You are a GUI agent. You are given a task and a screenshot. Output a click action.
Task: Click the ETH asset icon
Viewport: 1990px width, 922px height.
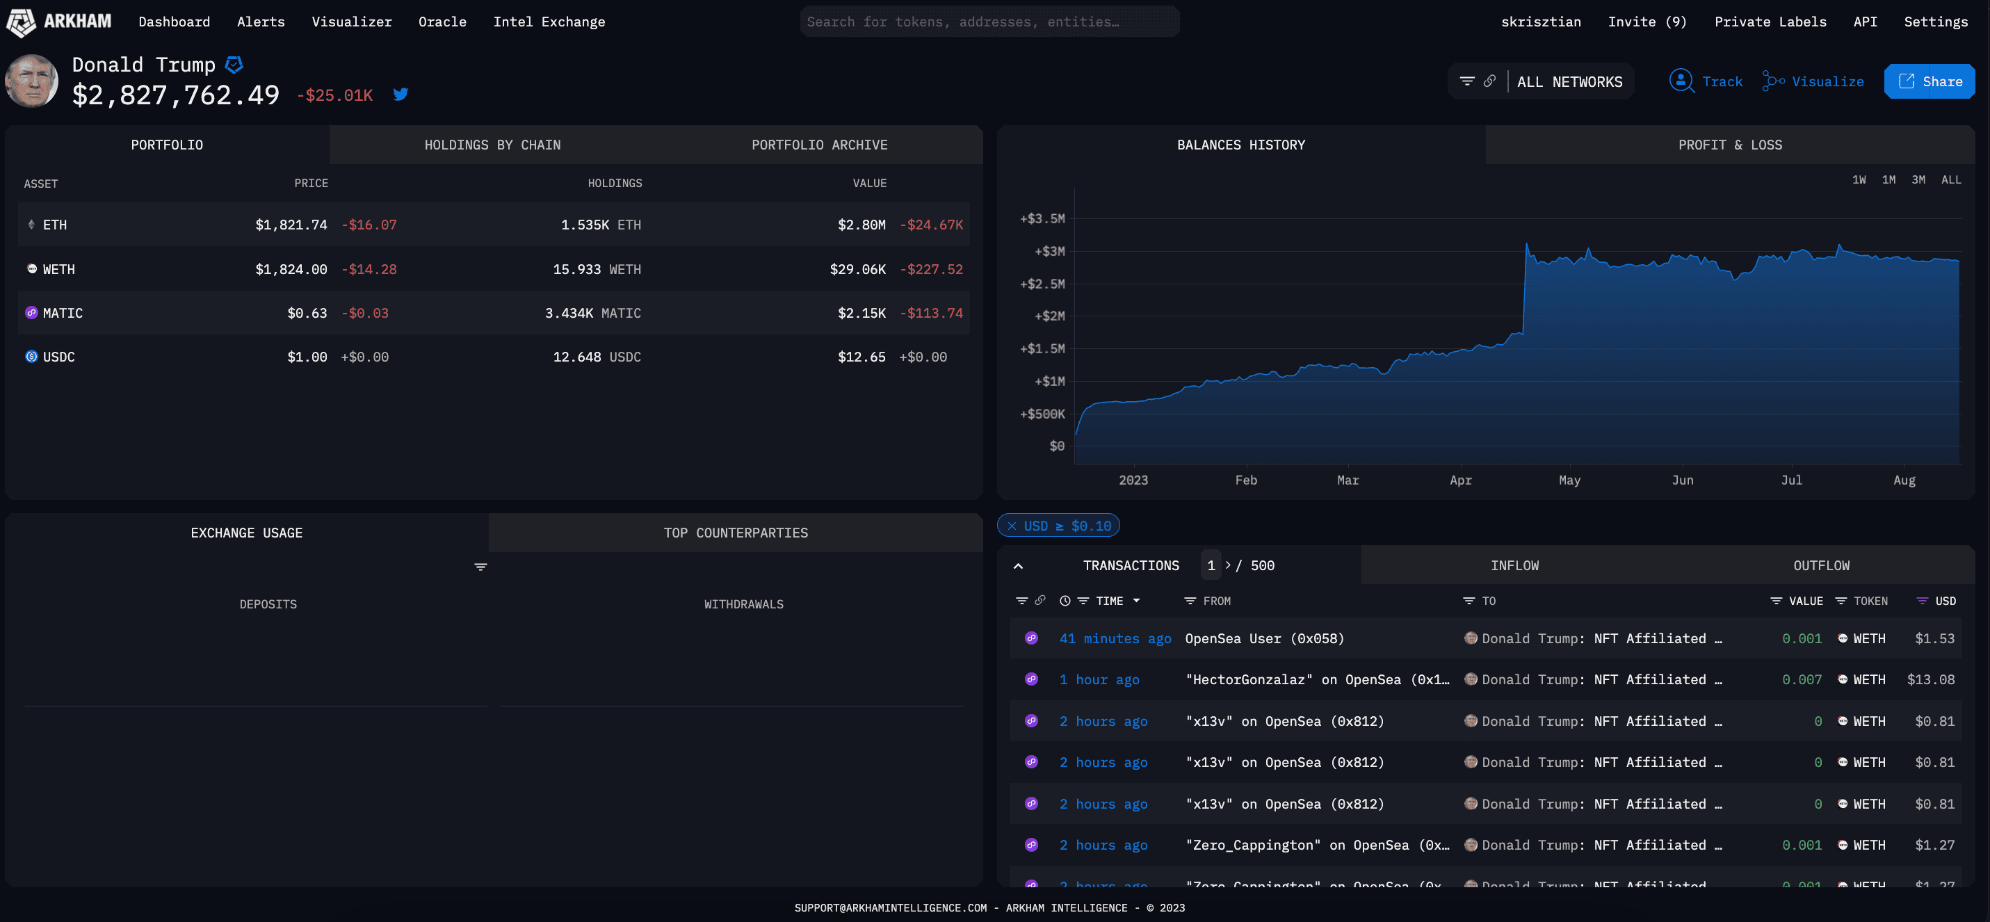tap(32, 225)
